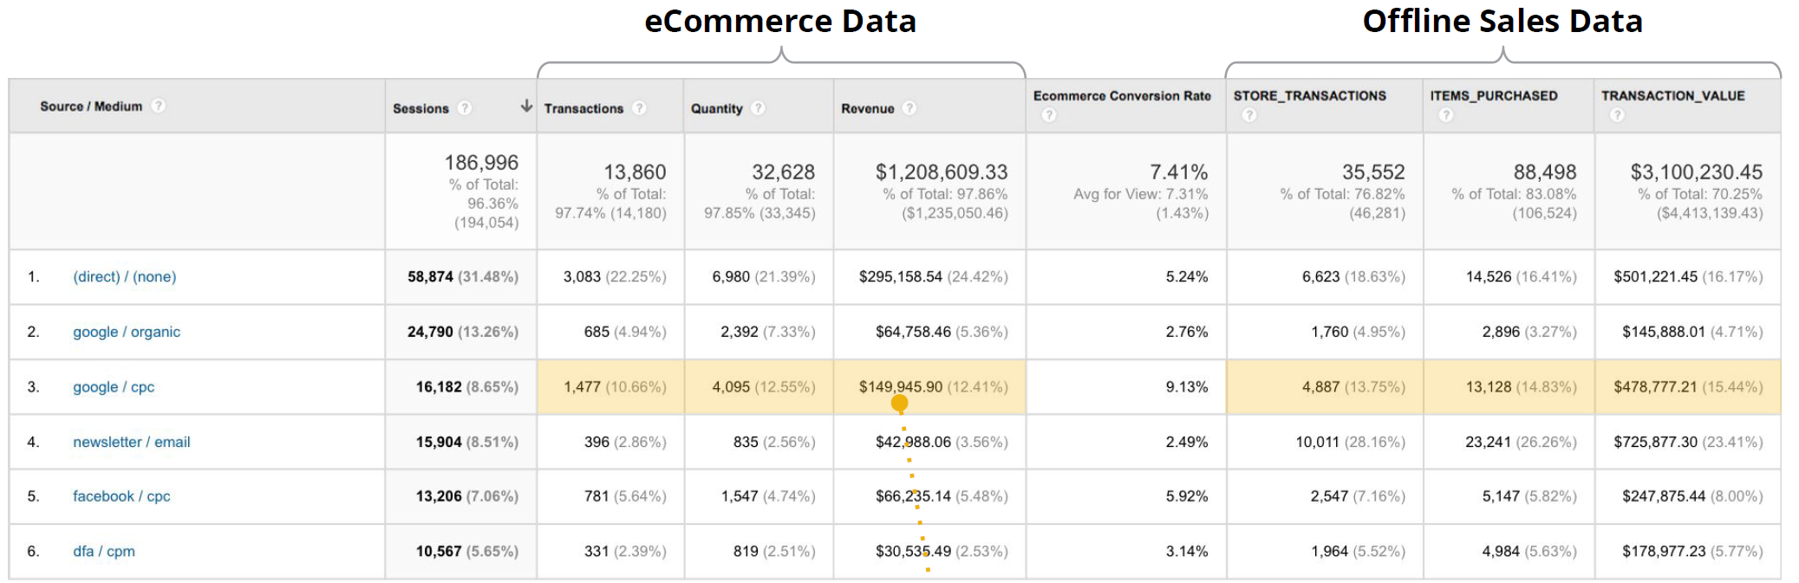
Task: Click help icon next to Transactions header
Action: click(639, 108)
